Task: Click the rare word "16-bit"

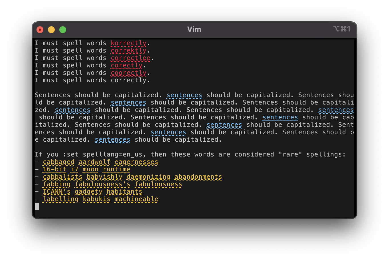Action: (54, 169)
